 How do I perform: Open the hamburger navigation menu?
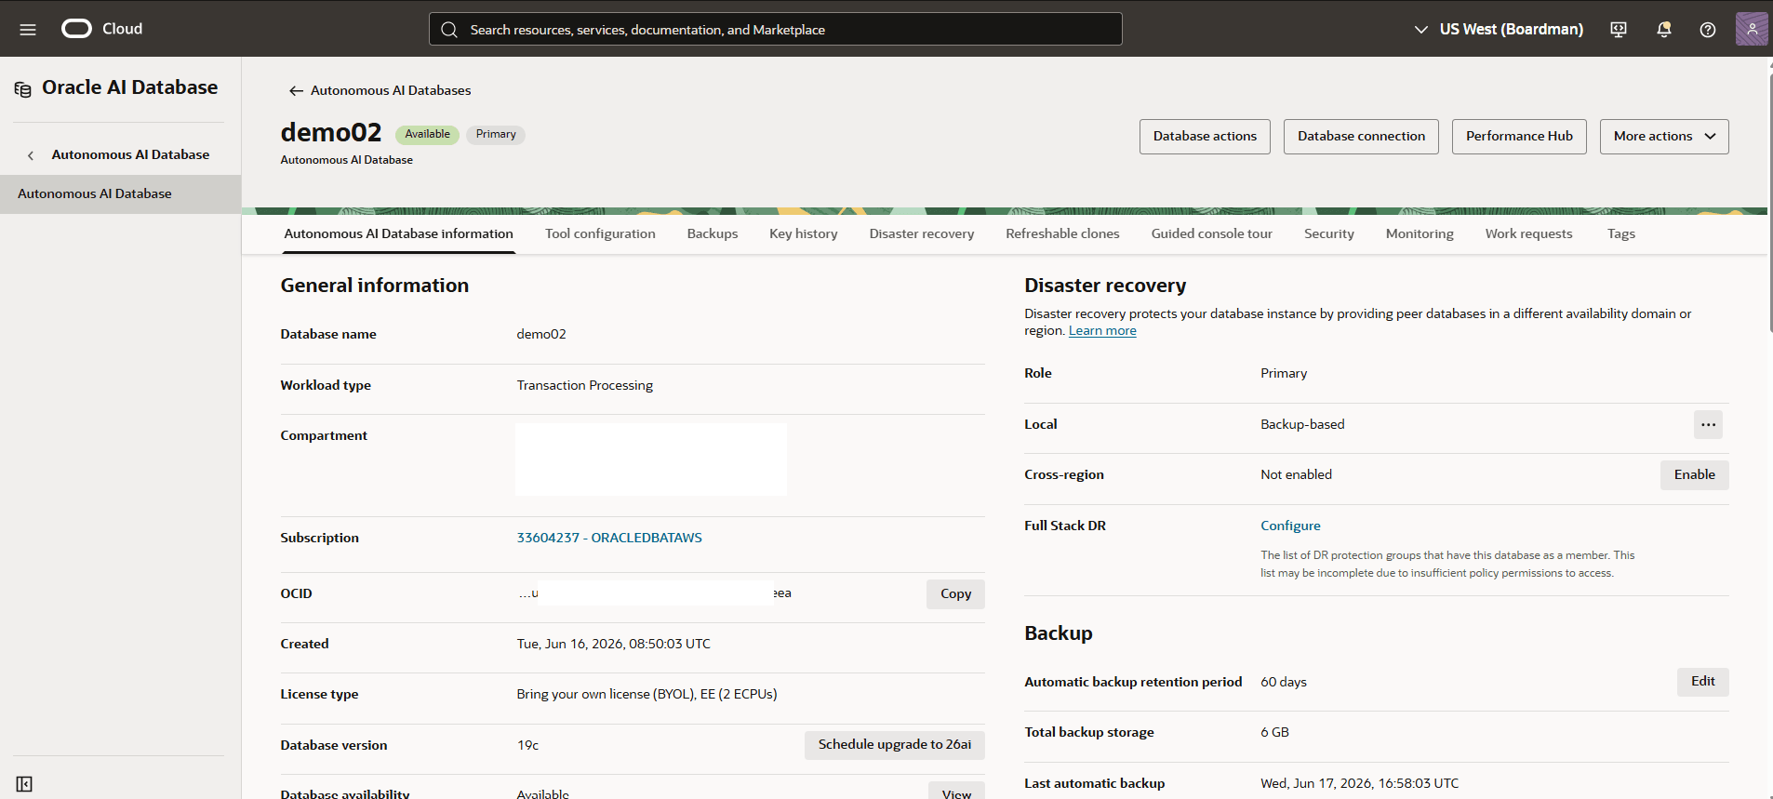[x=28, y=29]
